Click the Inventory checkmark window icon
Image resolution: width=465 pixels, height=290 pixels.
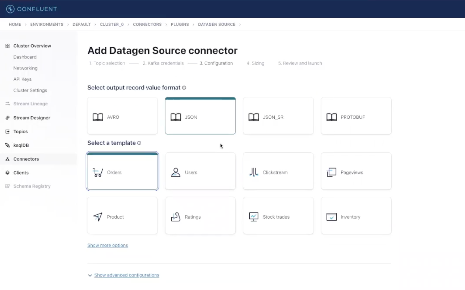click(331, 217)
